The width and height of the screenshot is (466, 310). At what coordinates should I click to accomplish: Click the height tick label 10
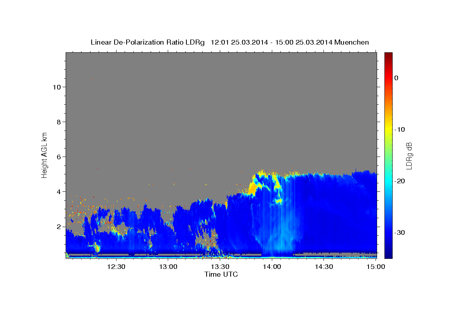tap(57, 87)
